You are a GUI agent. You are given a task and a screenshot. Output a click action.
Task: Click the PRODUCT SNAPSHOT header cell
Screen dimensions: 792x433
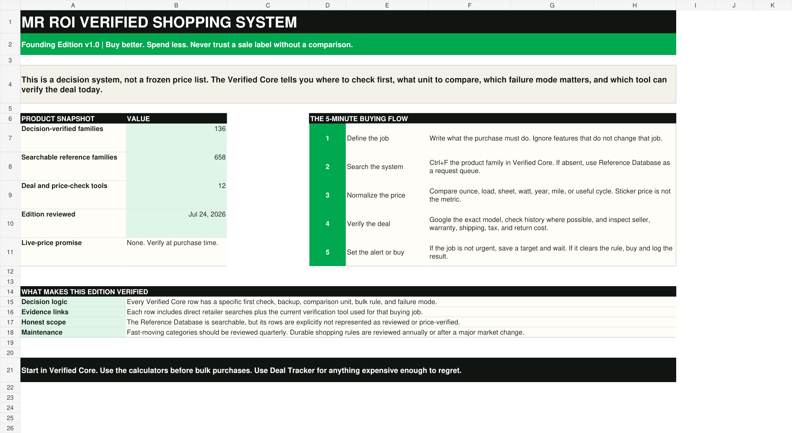(73, 118)
